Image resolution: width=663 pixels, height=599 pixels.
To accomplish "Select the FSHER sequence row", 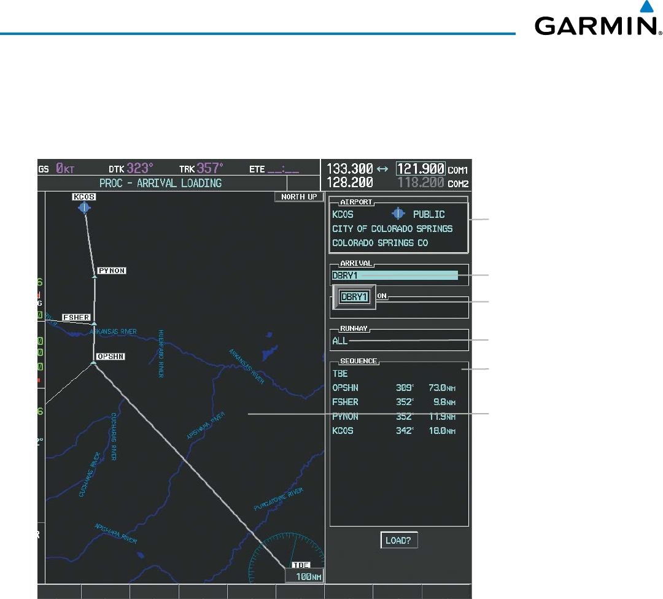I will click(394, 403).
